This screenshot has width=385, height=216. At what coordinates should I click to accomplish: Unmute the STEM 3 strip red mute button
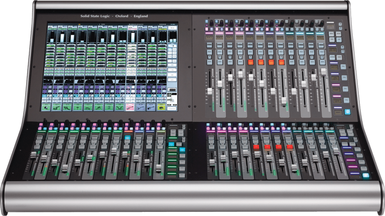(x=271, y=62)
